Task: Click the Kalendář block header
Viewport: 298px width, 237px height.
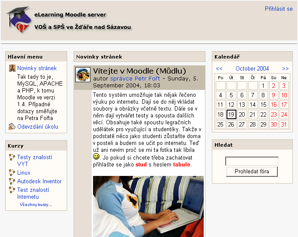Action: [252, 56]
